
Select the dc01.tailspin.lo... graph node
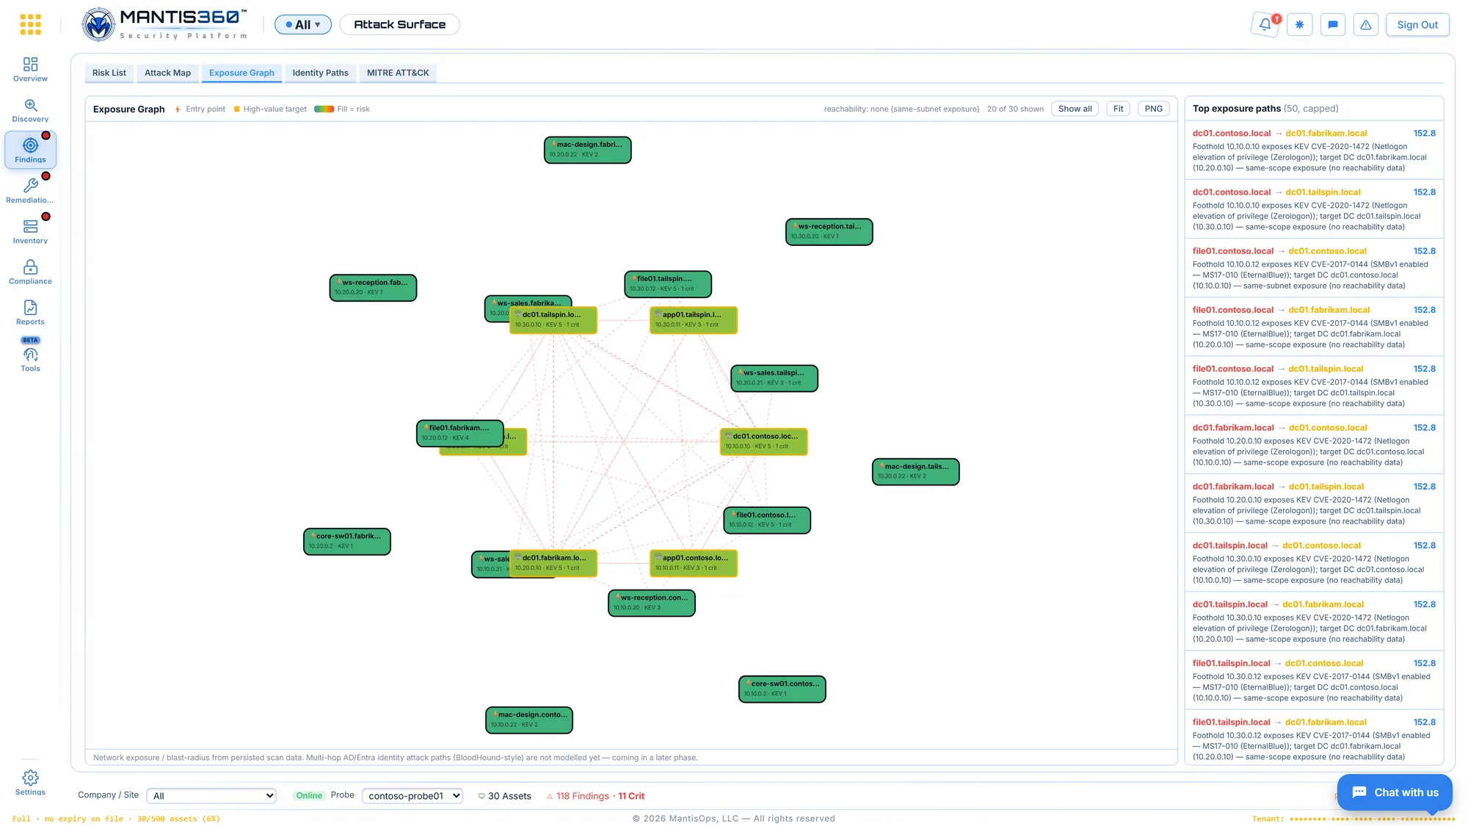tap(553, 319)
